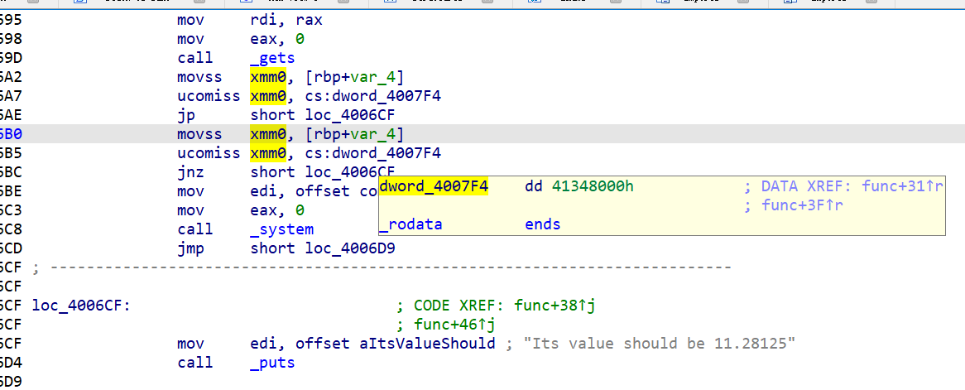Click the _rodata segment name in tooltip
This screenshot has height=390, width=965.
410,224
